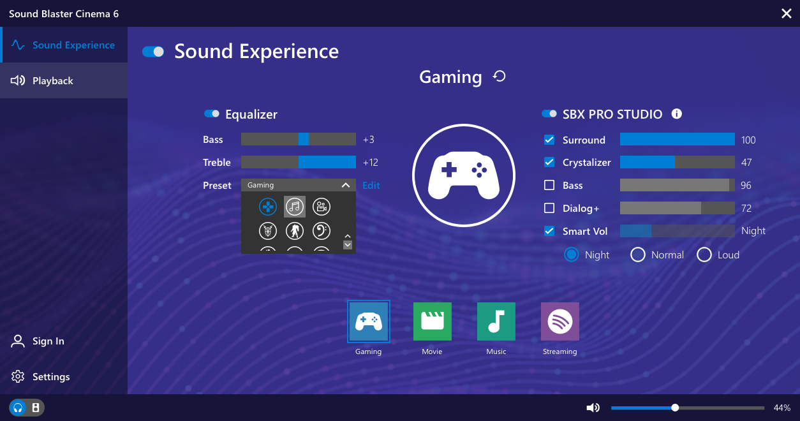Click the preset list scroll up arrow
Viewport: 800px width, 421px height.
[348, 236]
